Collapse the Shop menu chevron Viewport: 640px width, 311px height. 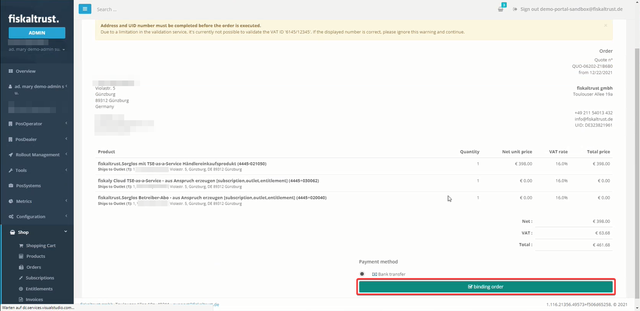click(66, 232)
